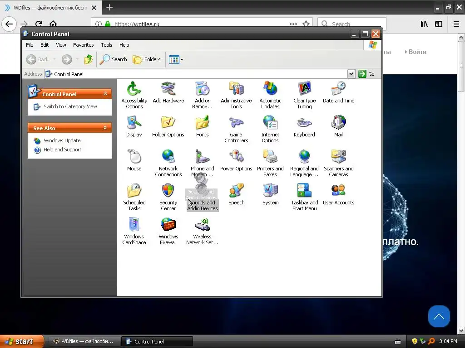Screen dimensions: 465x348
Task: Open the Help menu
Action: [x=124, y=45]
